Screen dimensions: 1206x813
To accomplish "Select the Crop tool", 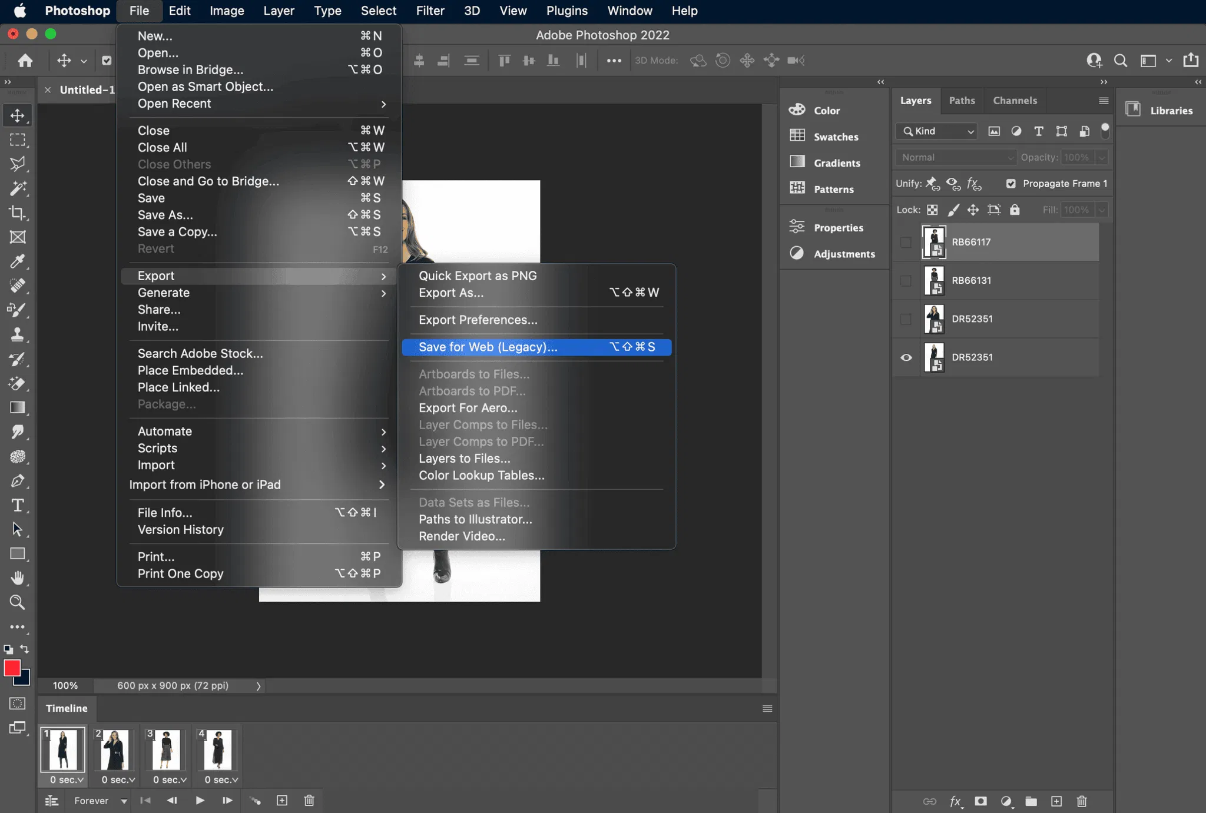I will (17, 213).
